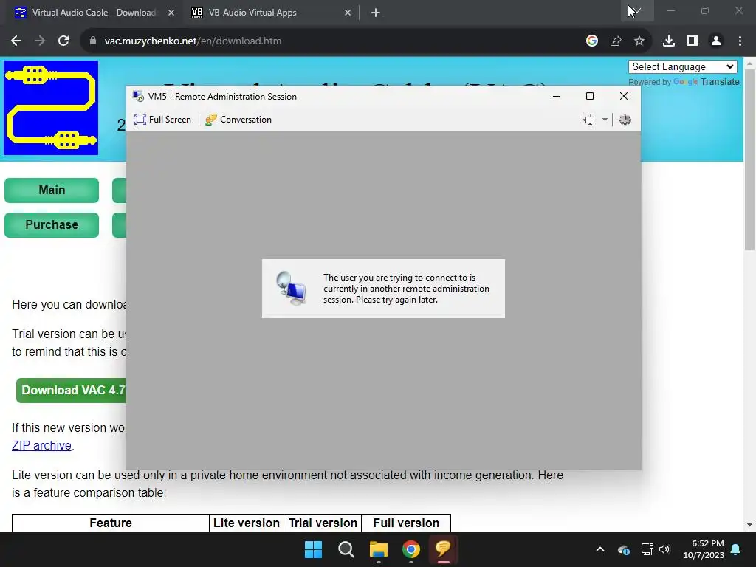
Task: Click the monitor selection icon in VM5 toolbar
Action: coord(588,120)
